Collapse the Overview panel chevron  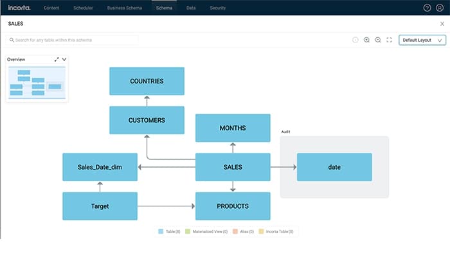(64, 59)
